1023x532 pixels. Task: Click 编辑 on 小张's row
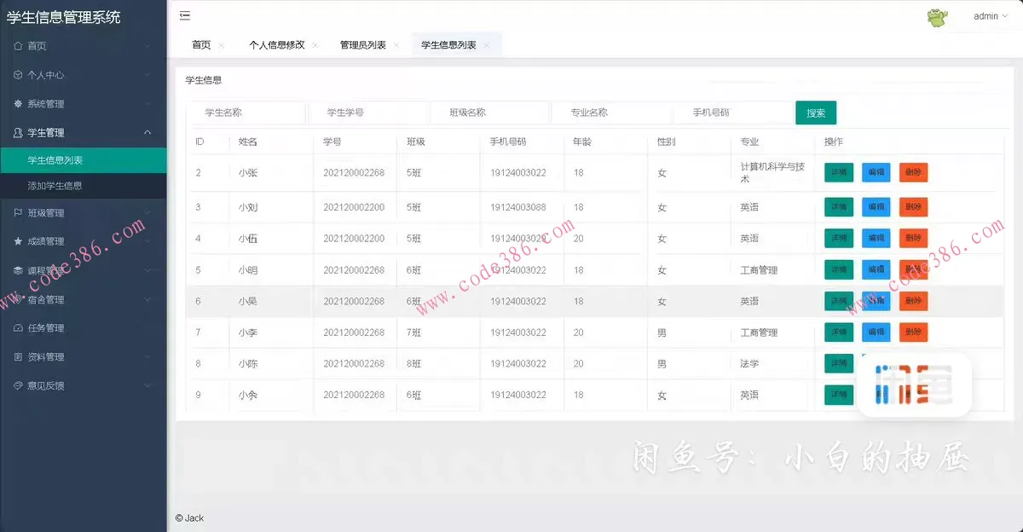click(x=876, y=171)
